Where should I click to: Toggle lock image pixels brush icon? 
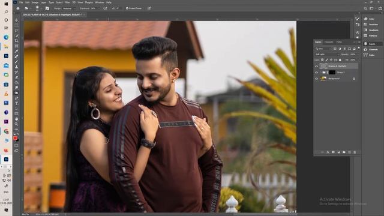click(326, 60)
